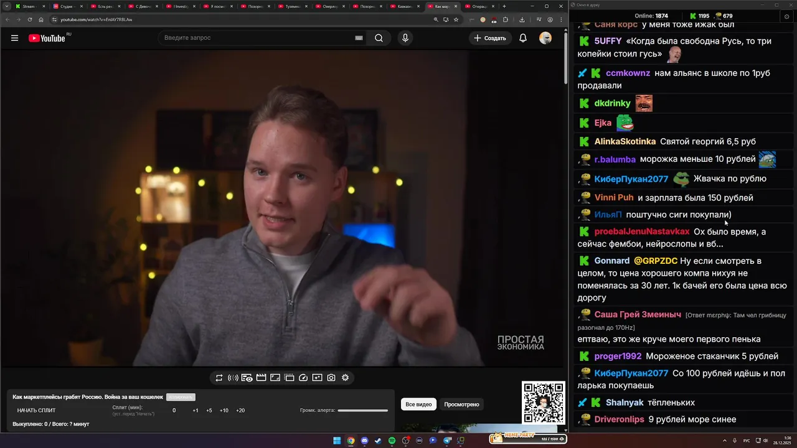Click the chat message 'Святой георгий 6,5 руб'
Screen dimensions: 797x448
tap(708, 141)
